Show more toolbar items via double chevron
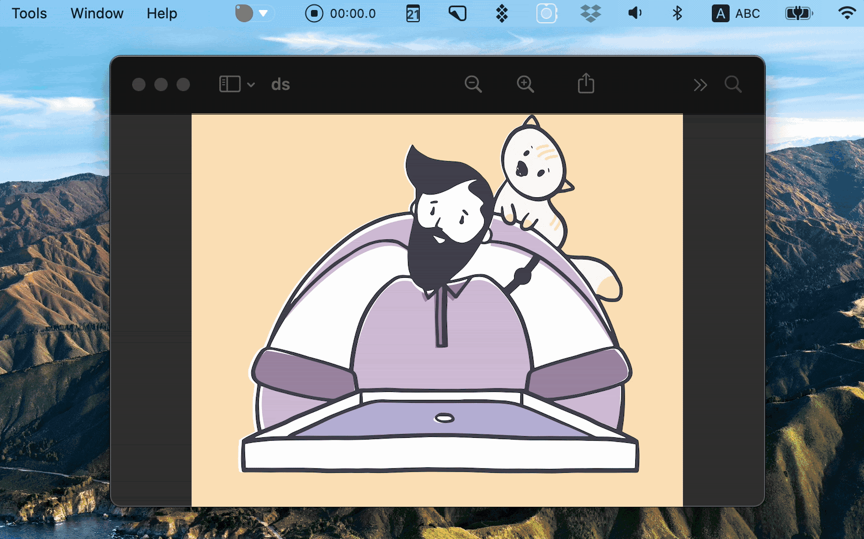The width and height of the screenshot is (864, 539). click(x=700, y=84)
